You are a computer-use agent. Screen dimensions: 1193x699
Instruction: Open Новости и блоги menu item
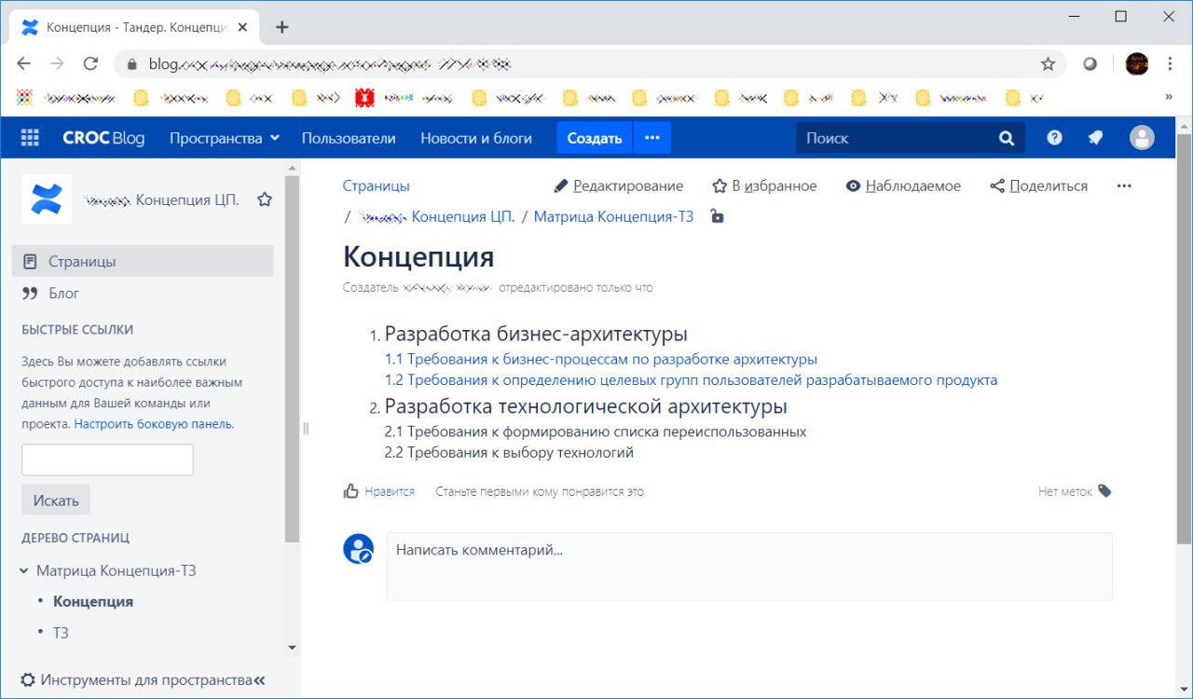tap(477, 137)
